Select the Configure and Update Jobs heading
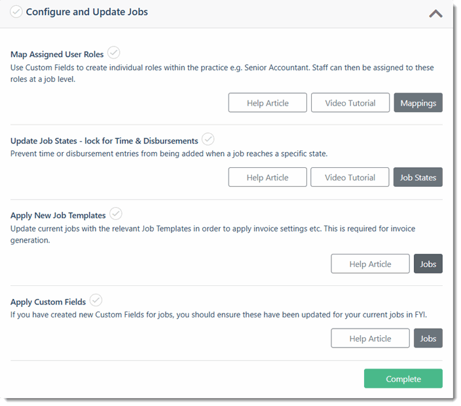 pyautogui.click(x=86, y=12)
